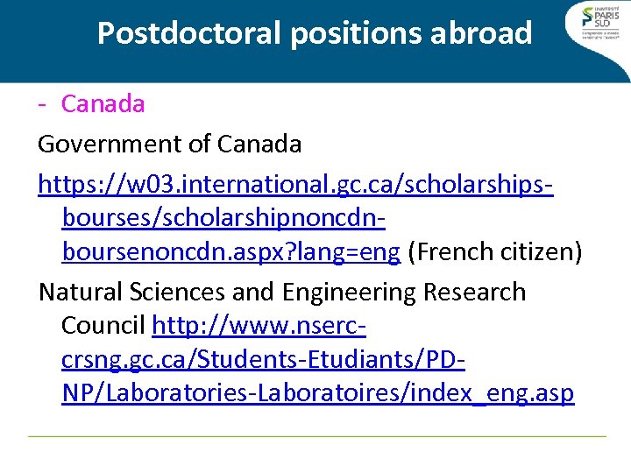Open the w03.international.gc.ca scholarships link
Viewport: 631px width, 473px height.
click(295, 183)
